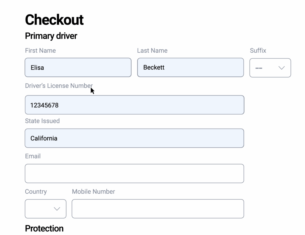Image resolution: width=305 pixels, height=235 pixels.
Task: Click the Last Name label
Action: pos(152,51)
